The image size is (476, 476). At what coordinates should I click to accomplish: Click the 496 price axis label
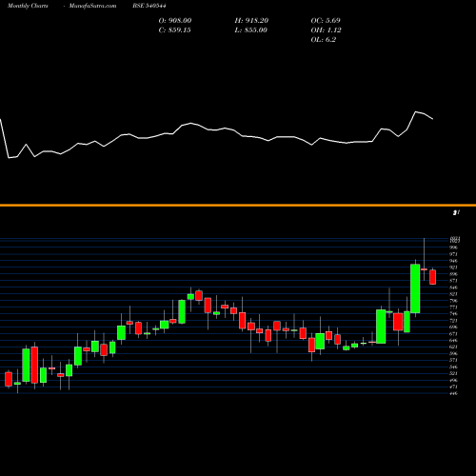click(x=454, y=380)
